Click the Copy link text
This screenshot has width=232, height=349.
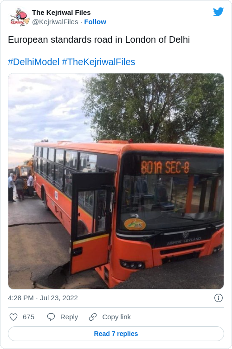click(116, 317)
